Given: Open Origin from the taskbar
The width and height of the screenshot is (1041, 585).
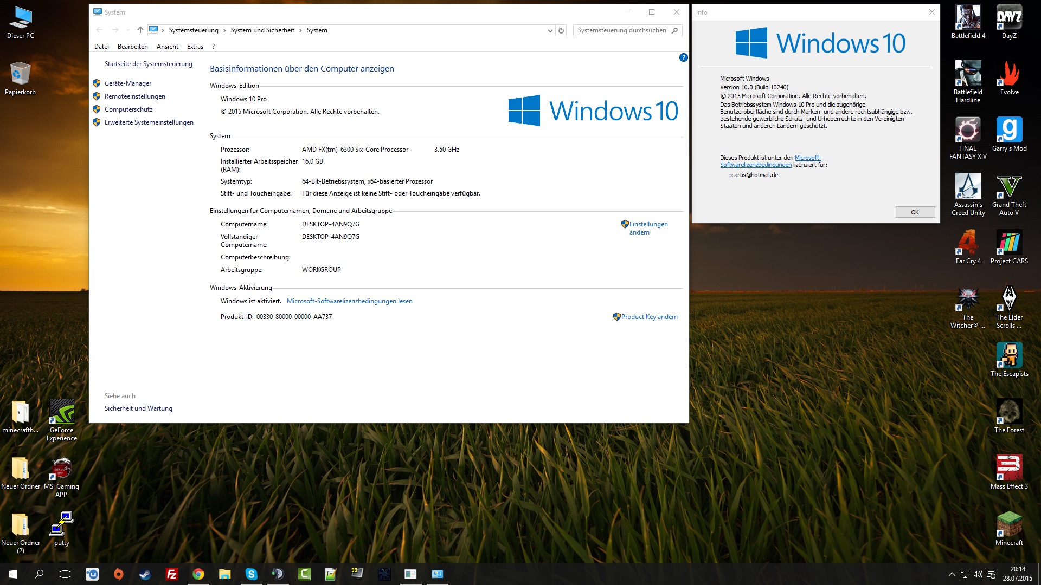Looking at the screenshot, I should tap(118, 574).
